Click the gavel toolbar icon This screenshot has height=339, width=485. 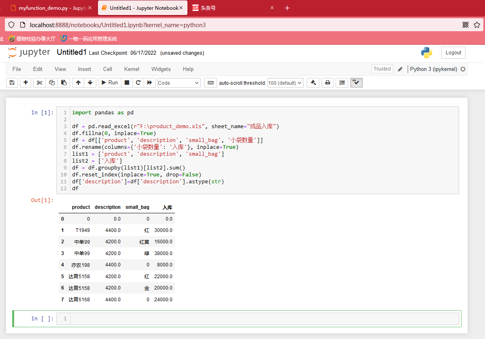click(x=313, y=83)
